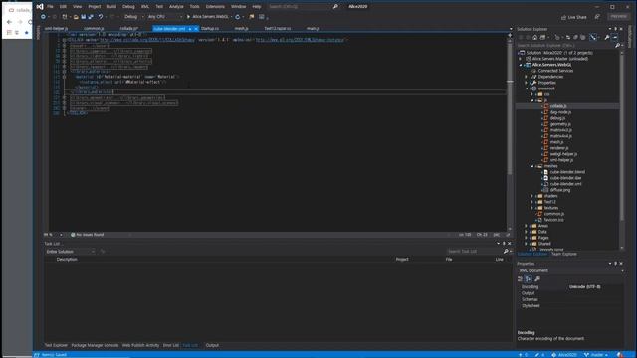Select geometry.js in Solution Explorer
637x358 pixels.
[x=560, y=124]
